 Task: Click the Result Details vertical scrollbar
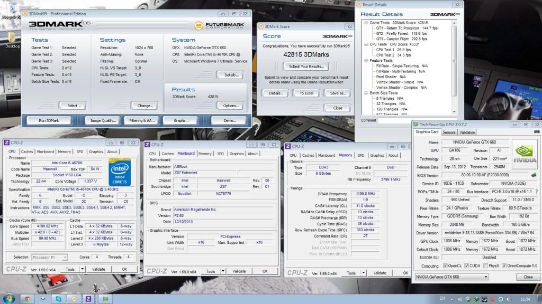454,68
